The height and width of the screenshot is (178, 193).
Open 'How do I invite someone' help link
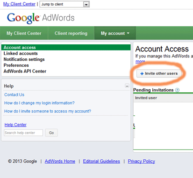(x=48, y=111)
